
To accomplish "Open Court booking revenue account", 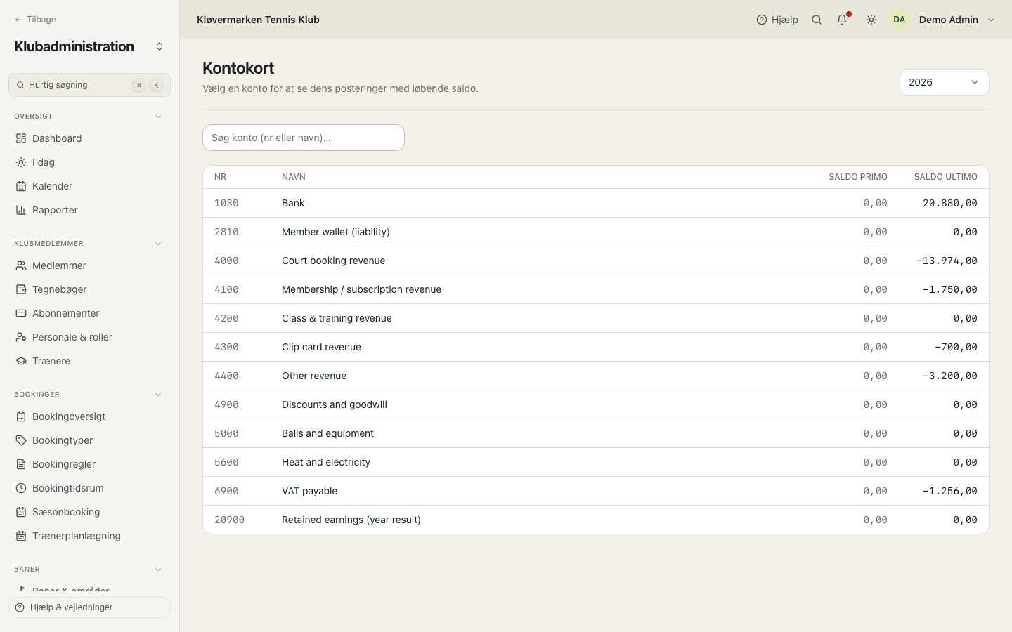I will click(x=596, y=261).
